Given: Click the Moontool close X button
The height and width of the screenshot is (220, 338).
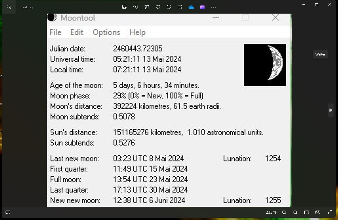Looking at the screenshot, I should (x=275, y=17).
